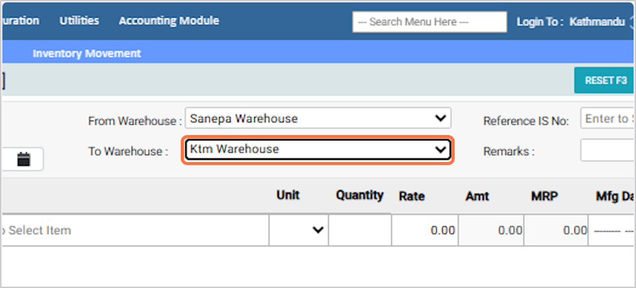Open the Accounting Module menu
The height and width of the screenshot is (288, 636).
coord(168,21)
